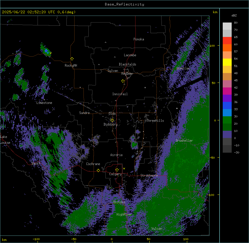Click the Stettler city label

[x=183, y=68]
